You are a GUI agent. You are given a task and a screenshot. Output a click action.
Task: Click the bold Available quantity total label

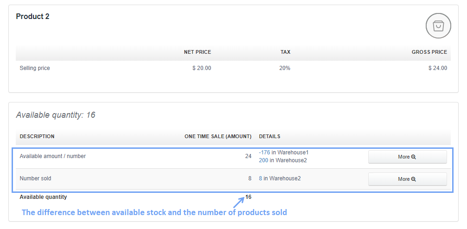pos(43,197)
